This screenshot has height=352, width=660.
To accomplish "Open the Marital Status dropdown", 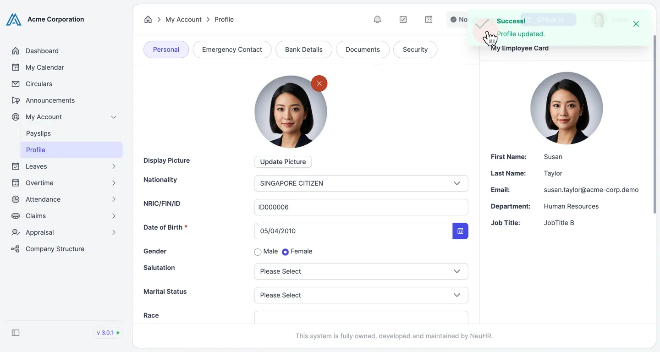I will click(361, 295).
